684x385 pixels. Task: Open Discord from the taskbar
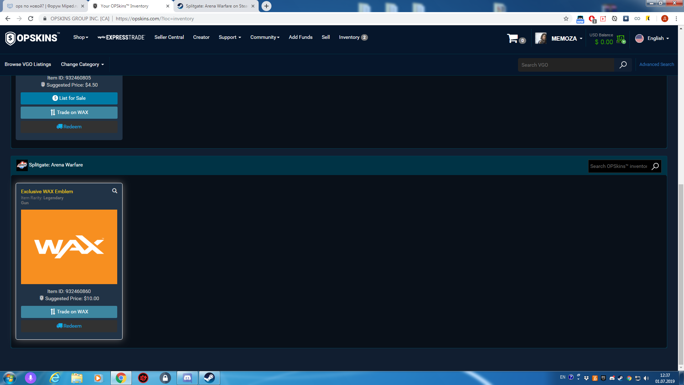(x=187, y=378)
